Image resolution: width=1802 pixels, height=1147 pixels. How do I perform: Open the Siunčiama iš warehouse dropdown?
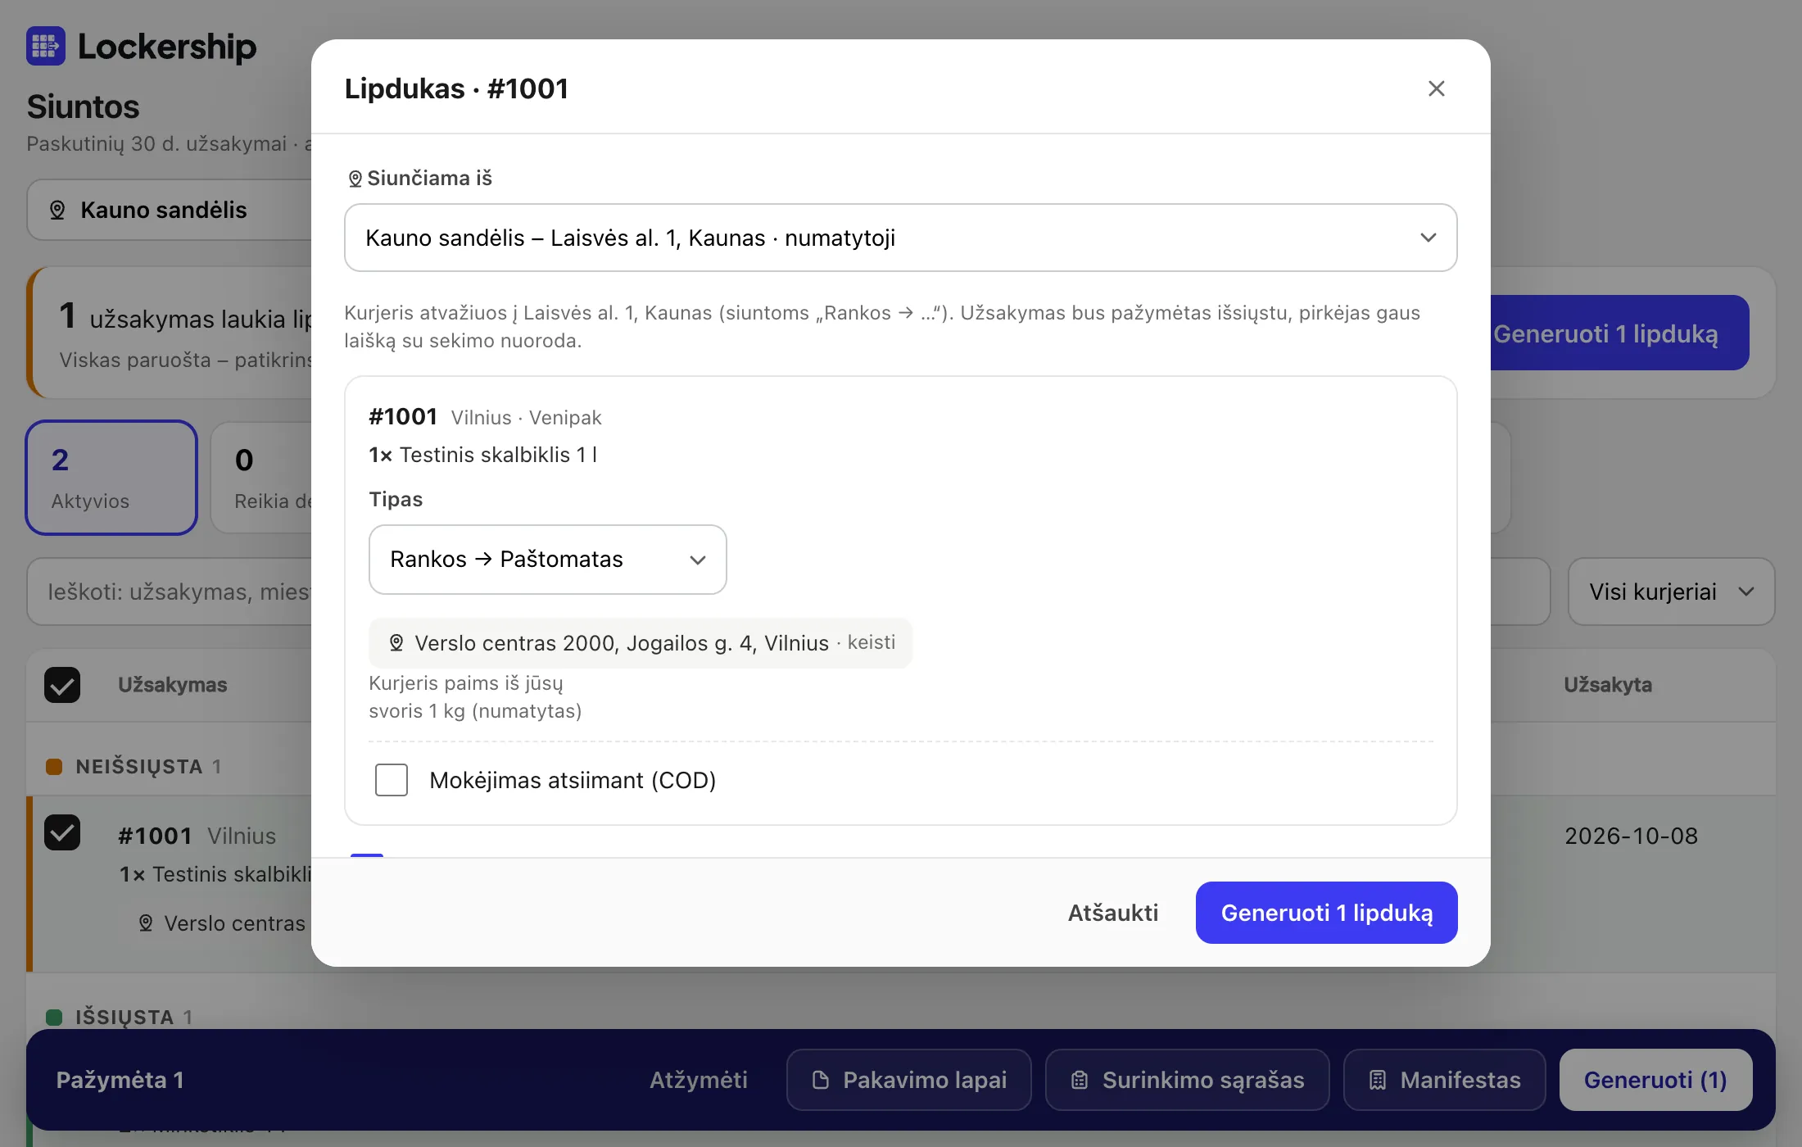[900, 238]
